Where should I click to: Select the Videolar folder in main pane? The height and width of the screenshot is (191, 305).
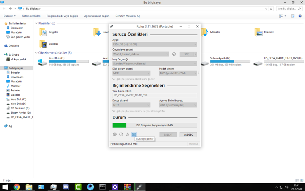(x=49, y=44)
